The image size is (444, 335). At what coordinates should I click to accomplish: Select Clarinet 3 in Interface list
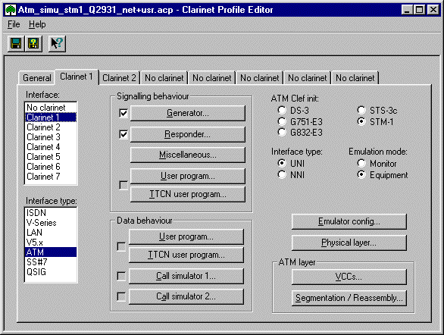(x=51, y=137)
